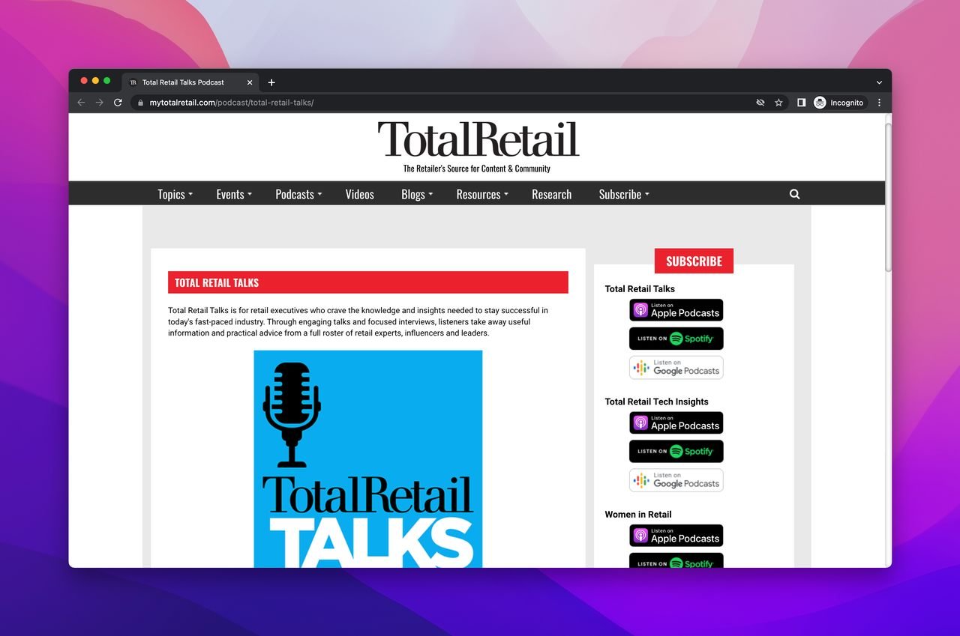
Task: Expand the Podcasts dropdown menu
Action: pos(298,194)
